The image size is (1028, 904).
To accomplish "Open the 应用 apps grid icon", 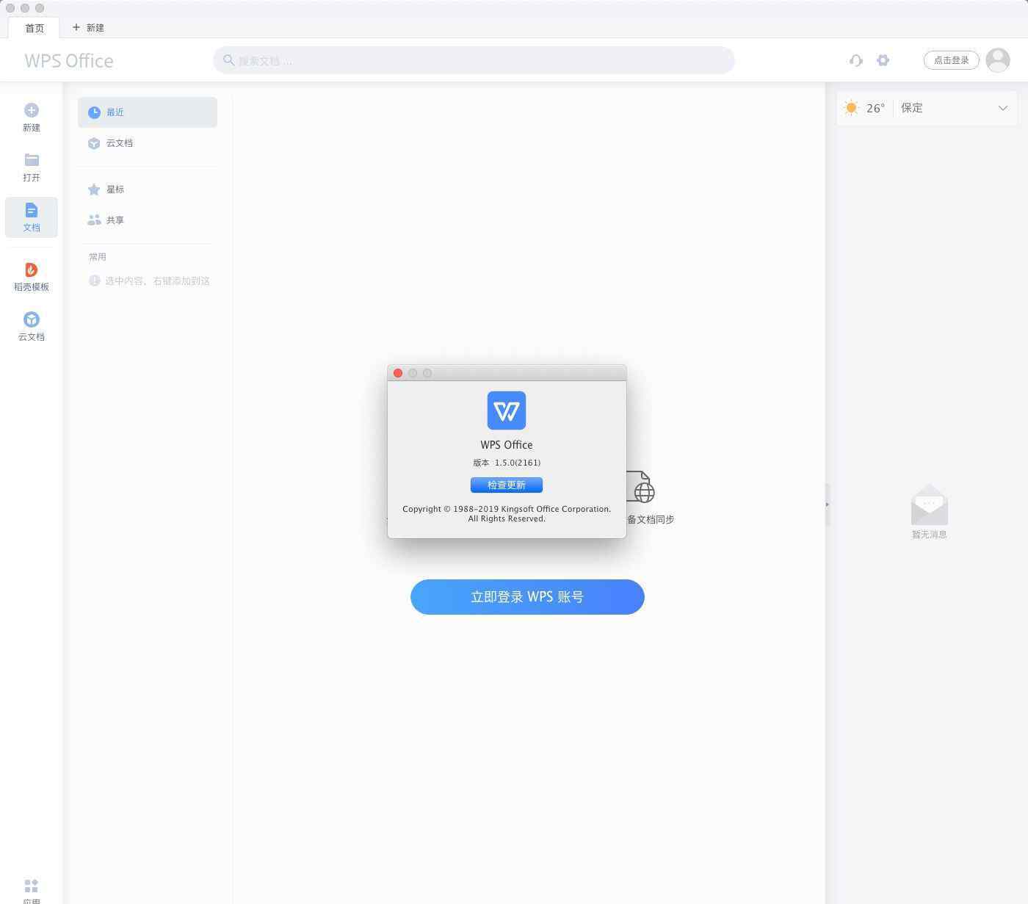I will click(x=32, y=886).
